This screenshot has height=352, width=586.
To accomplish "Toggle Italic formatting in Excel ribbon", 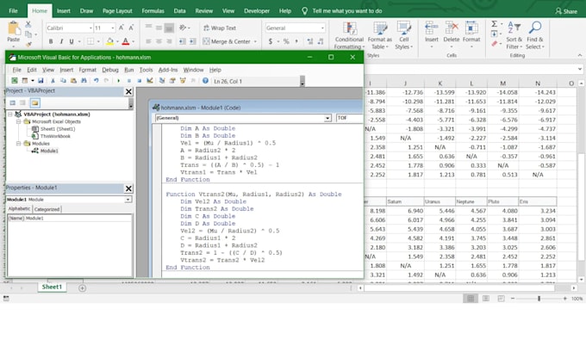I will pos(61,41).
